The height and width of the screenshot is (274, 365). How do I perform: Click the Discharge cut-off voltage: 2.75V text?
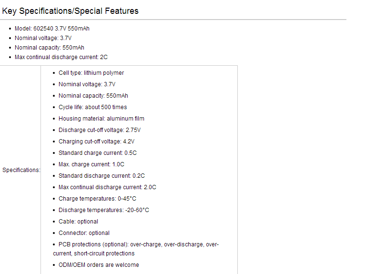click(x=100, y=130)
